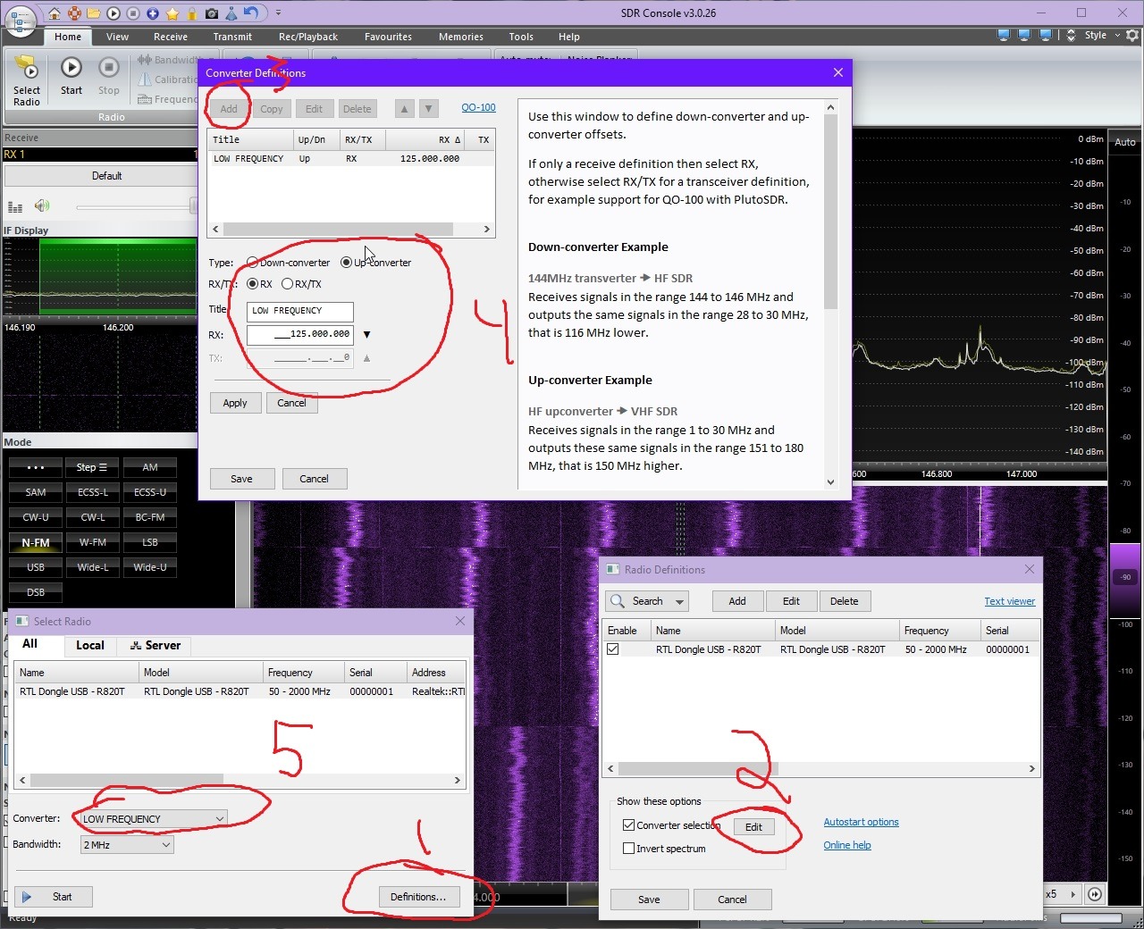This screenshot has width=1144, height=929.
Task: Adjust the volume slider in the RX1 panel
Action: 134,205
